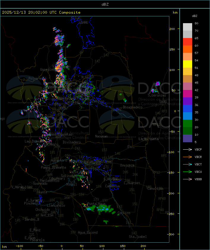Select the green VBCU arrow icon
Screen dimensions: 210x250
(x=187, y=172)
